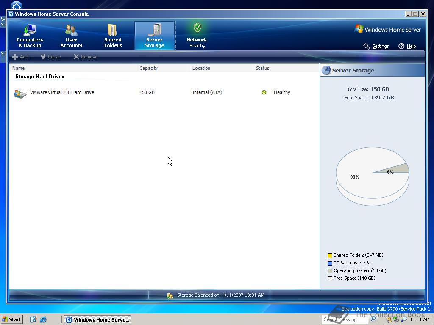The width and height of the screenshot is (434, 325).
Task: Click the white Free Space legend swatch
Action: coord(330,278)
